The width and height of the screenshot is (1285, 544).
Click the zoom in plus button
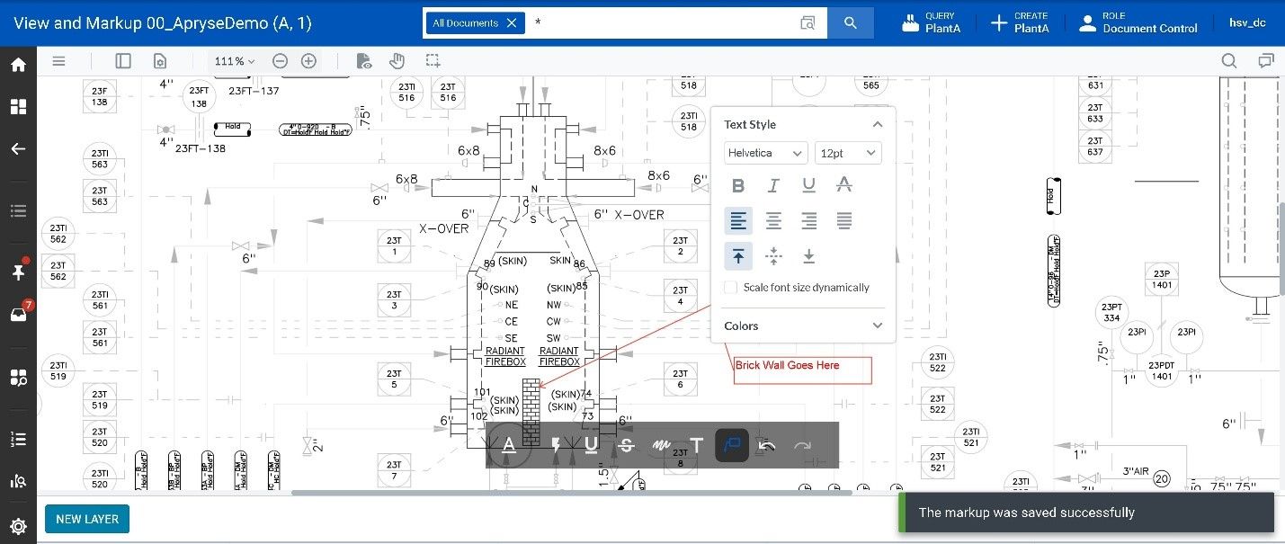308,61
